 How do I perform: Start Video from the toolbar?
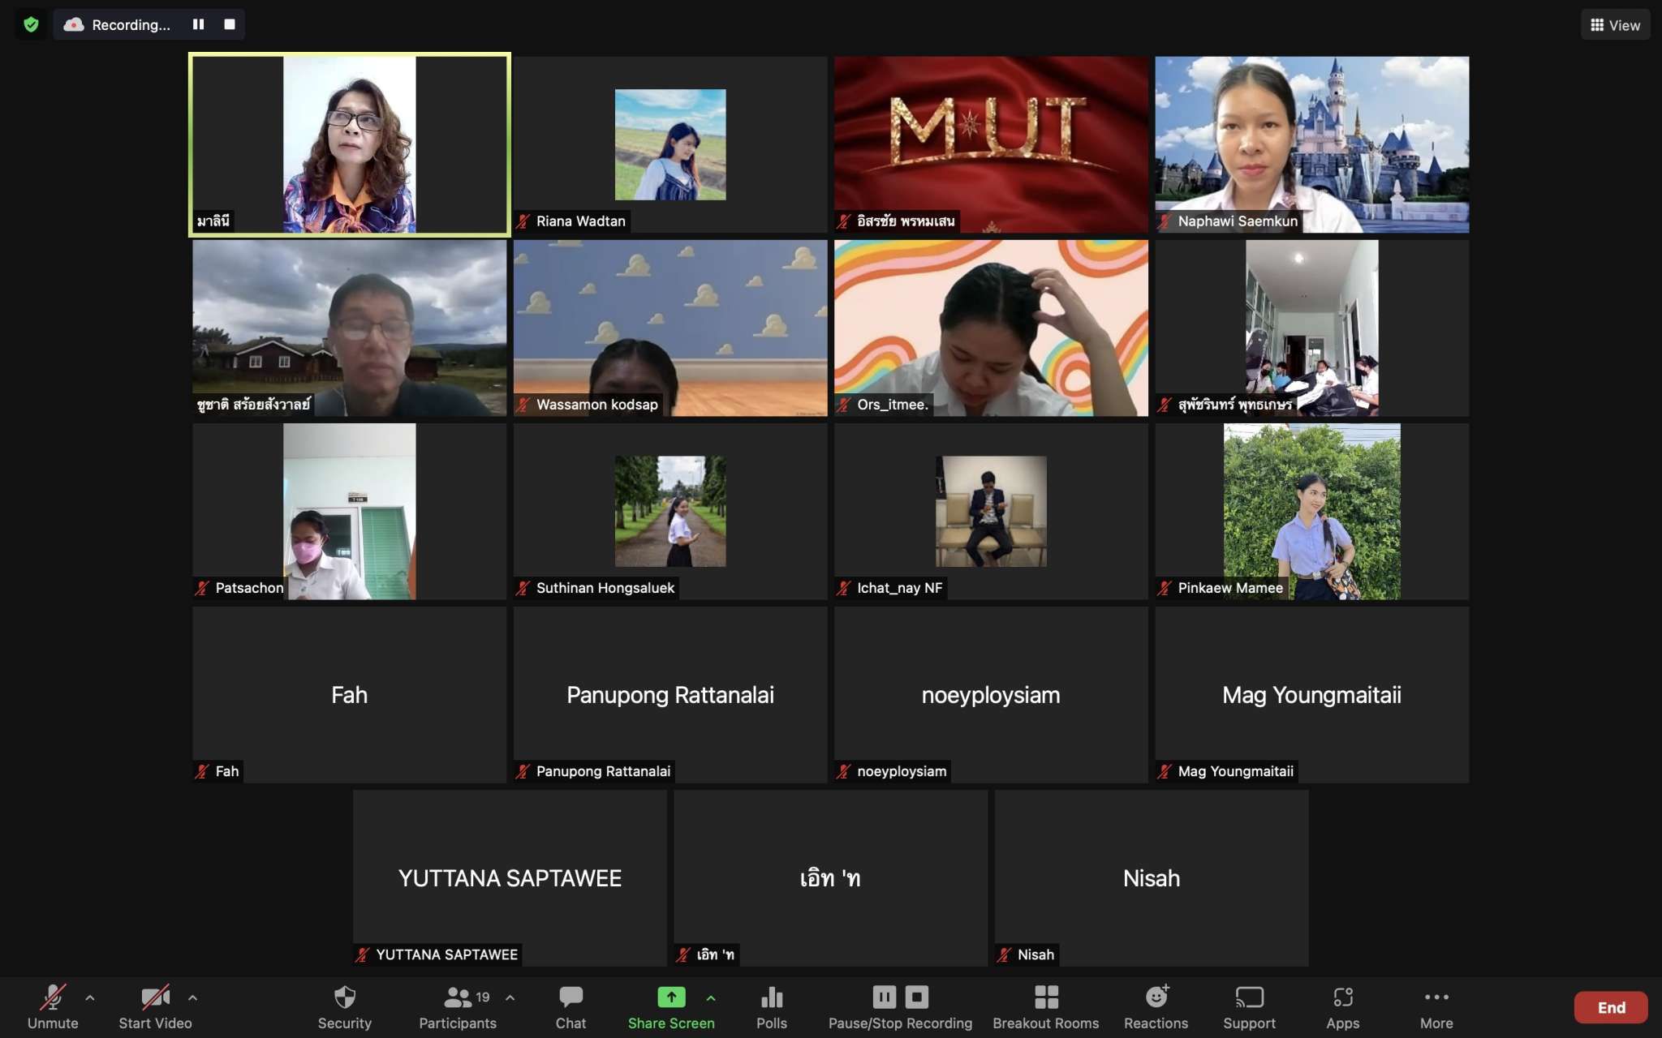[x=155, y=997]
